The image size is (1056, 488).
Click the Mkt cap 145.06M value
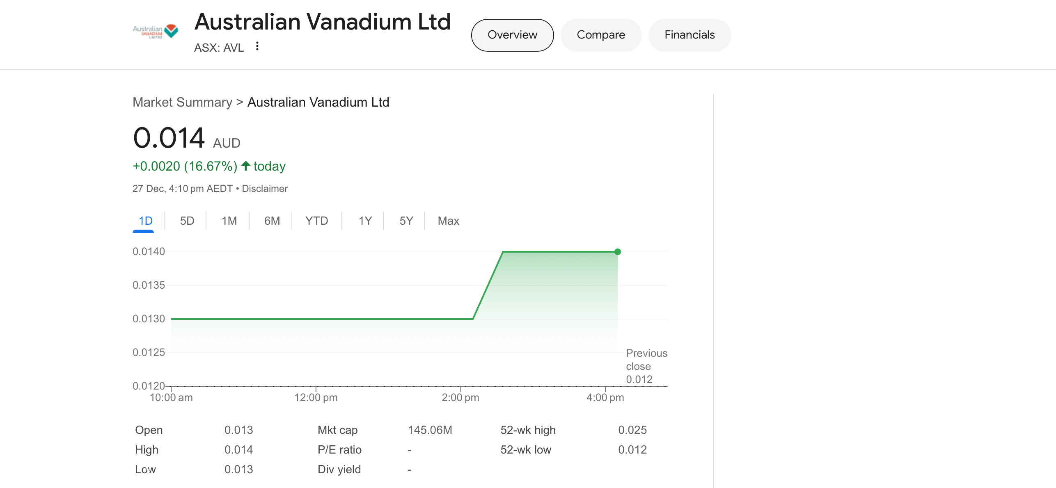click(x=430, y=430)
